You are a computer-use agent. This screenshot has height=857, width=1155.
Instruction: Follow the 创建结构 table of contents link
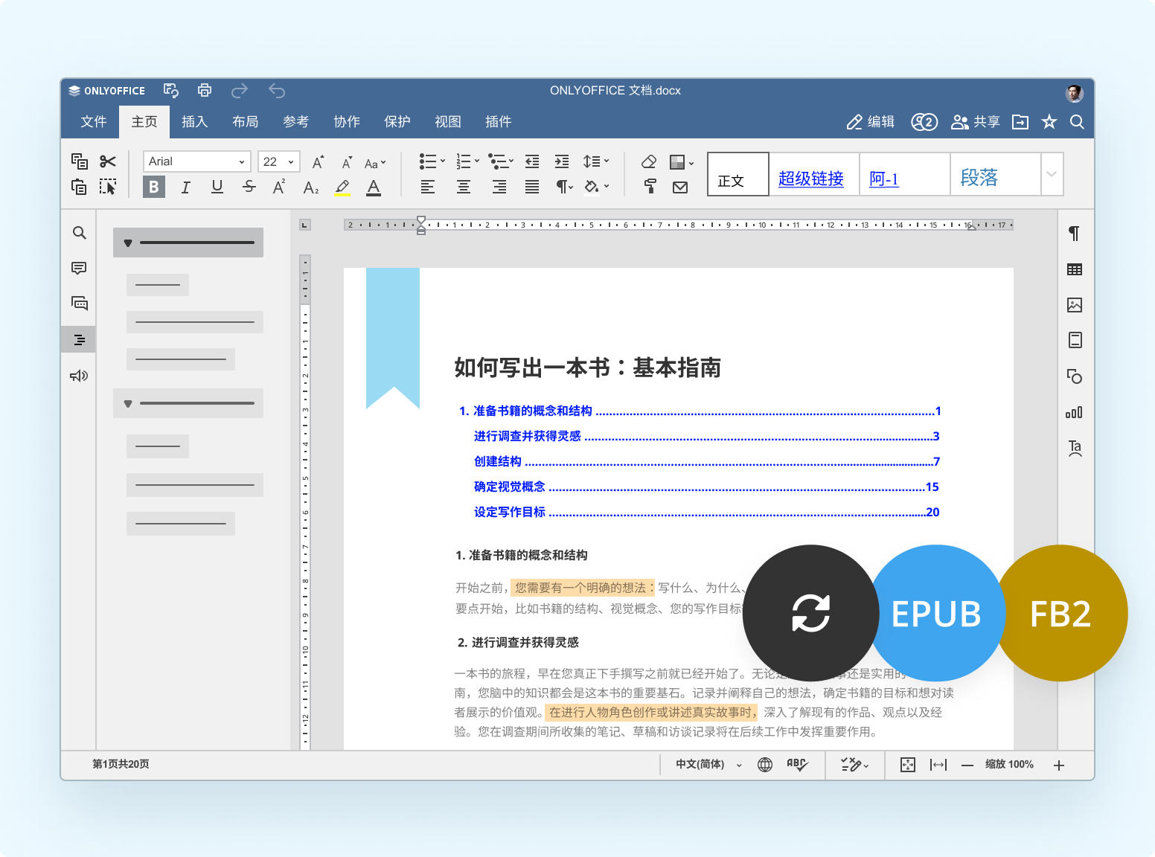coord(498,461)
